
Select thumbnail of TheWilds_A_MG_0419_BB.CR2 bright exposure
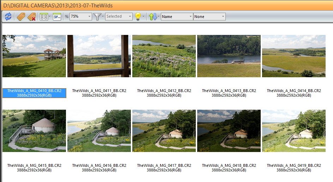click(294, 131)
